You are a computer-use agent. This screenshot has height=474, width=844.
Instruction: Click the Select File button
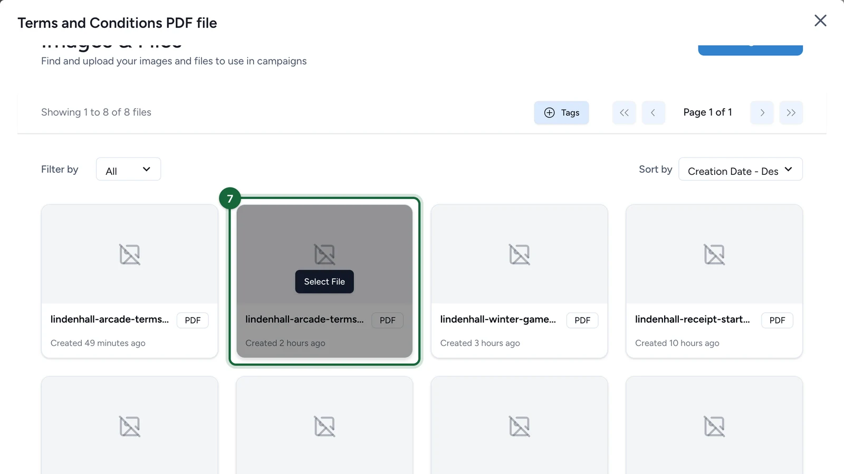pyautogui.click(x=324, y=282)
